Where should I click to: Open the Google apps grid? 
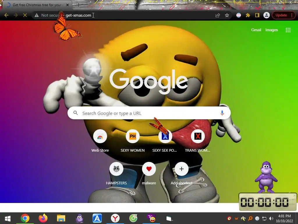[288, 30]
